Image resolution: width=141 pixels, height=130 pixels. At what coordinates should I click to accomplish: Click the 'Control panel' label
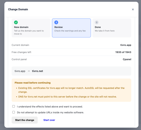[19, 59]
